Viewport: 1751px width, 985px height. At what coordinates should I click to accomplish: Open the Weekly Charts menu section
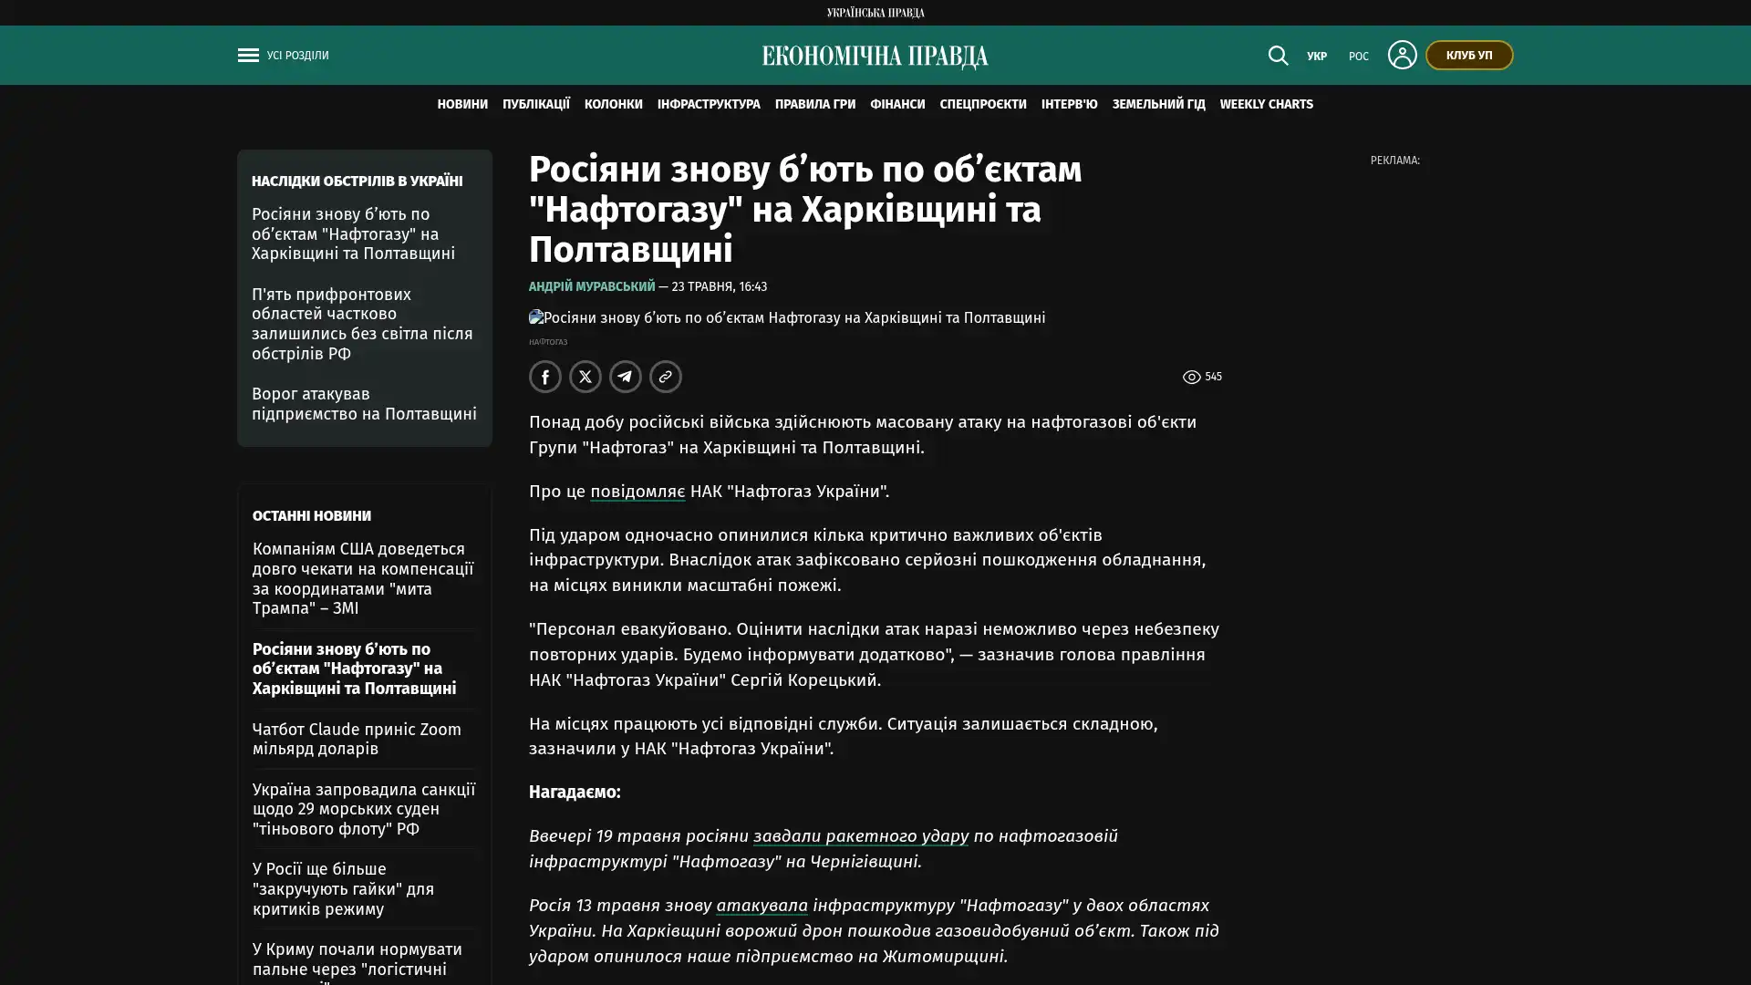(1267, 105)
